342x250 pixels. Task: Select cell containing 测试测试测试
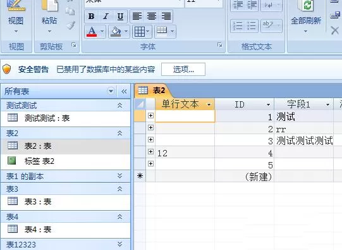(304, 140)
